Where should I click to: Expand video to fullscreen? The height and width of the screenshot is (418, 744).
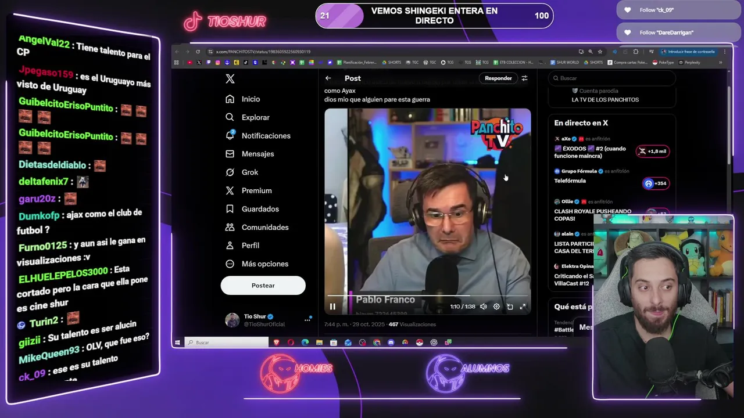pyautogui.click(x=523, y=307)
